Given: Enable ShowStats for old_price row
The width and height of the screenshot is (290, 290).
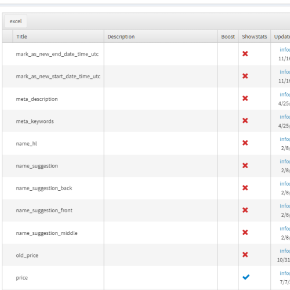Looking at the screenshot, I should 245,255.
